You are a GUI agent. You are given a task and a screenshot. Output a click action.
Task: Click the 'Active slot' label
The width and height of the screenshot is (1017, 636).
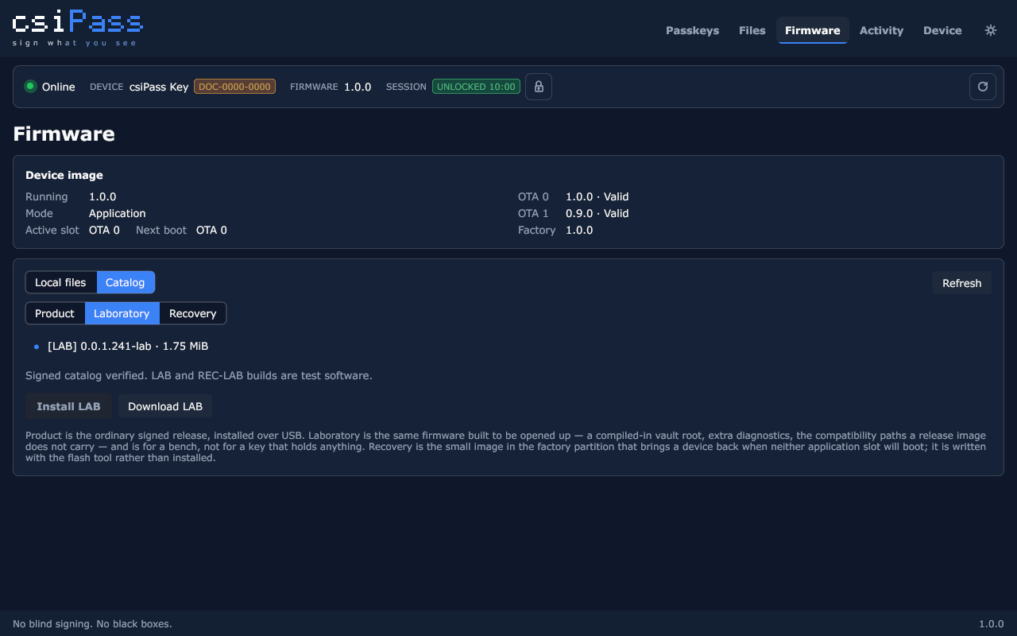(52, 230)
